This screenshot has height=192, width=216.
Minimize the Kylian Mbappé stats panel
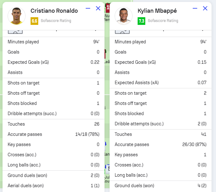(195, 8)
